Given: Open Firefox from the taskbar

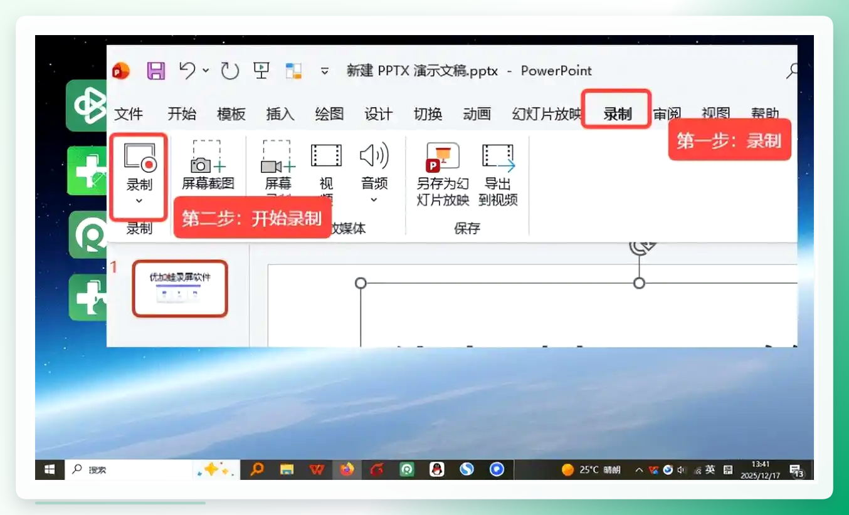Looking at the screenshot, I should [x=347, y=469].
